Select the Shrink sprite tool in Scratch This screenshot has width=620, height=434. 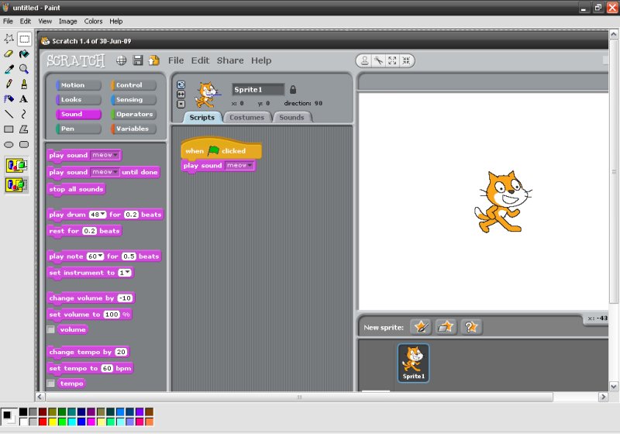406,60
